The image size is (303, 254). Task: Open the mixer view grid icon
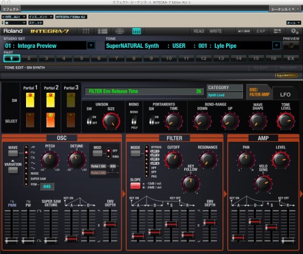86,31
